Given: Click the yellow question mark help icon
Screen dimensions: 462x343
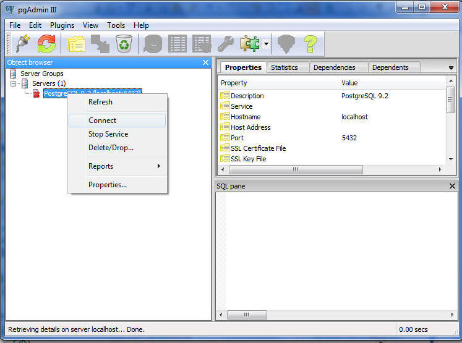Looking at the screenshot, I should [x=310, y=43].
